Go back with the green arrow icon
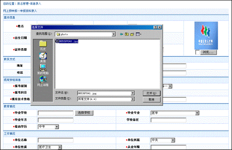 pos(121,34)
